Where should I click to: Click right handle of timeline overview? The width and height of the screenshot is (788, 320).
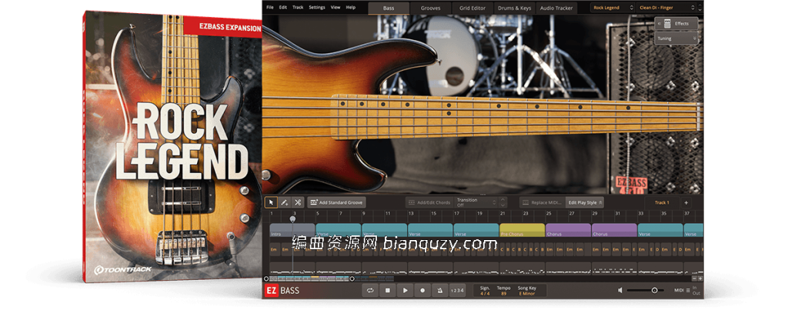click(x=352, y=278)
